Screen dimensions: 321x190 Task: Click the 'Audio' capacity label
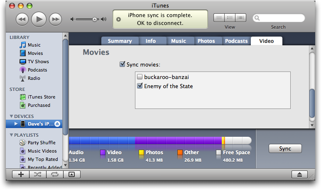pyautogui.click(x=76, y=153)
